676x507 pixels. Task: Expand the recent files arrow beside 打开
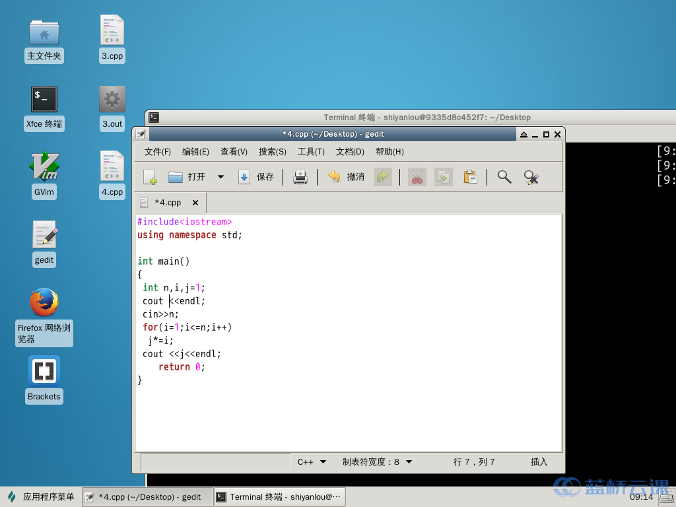coord(220,177)
